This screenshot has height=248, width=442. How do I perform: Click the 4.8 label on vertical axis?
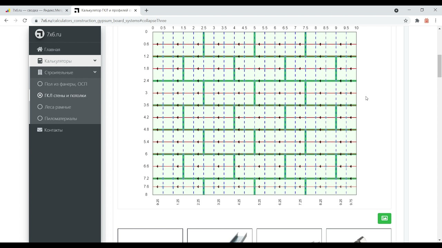[x=146, y=130]
